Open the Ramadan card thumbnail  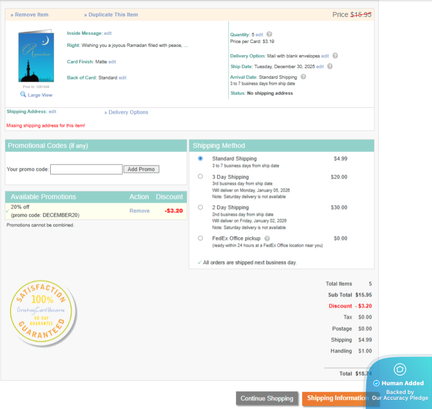click(x=36, y=57)
